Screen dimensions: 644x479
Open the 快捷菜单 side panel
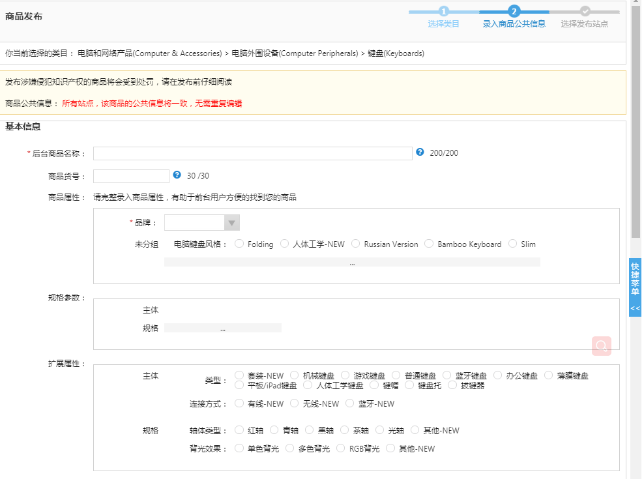click(x=635, y=287)
